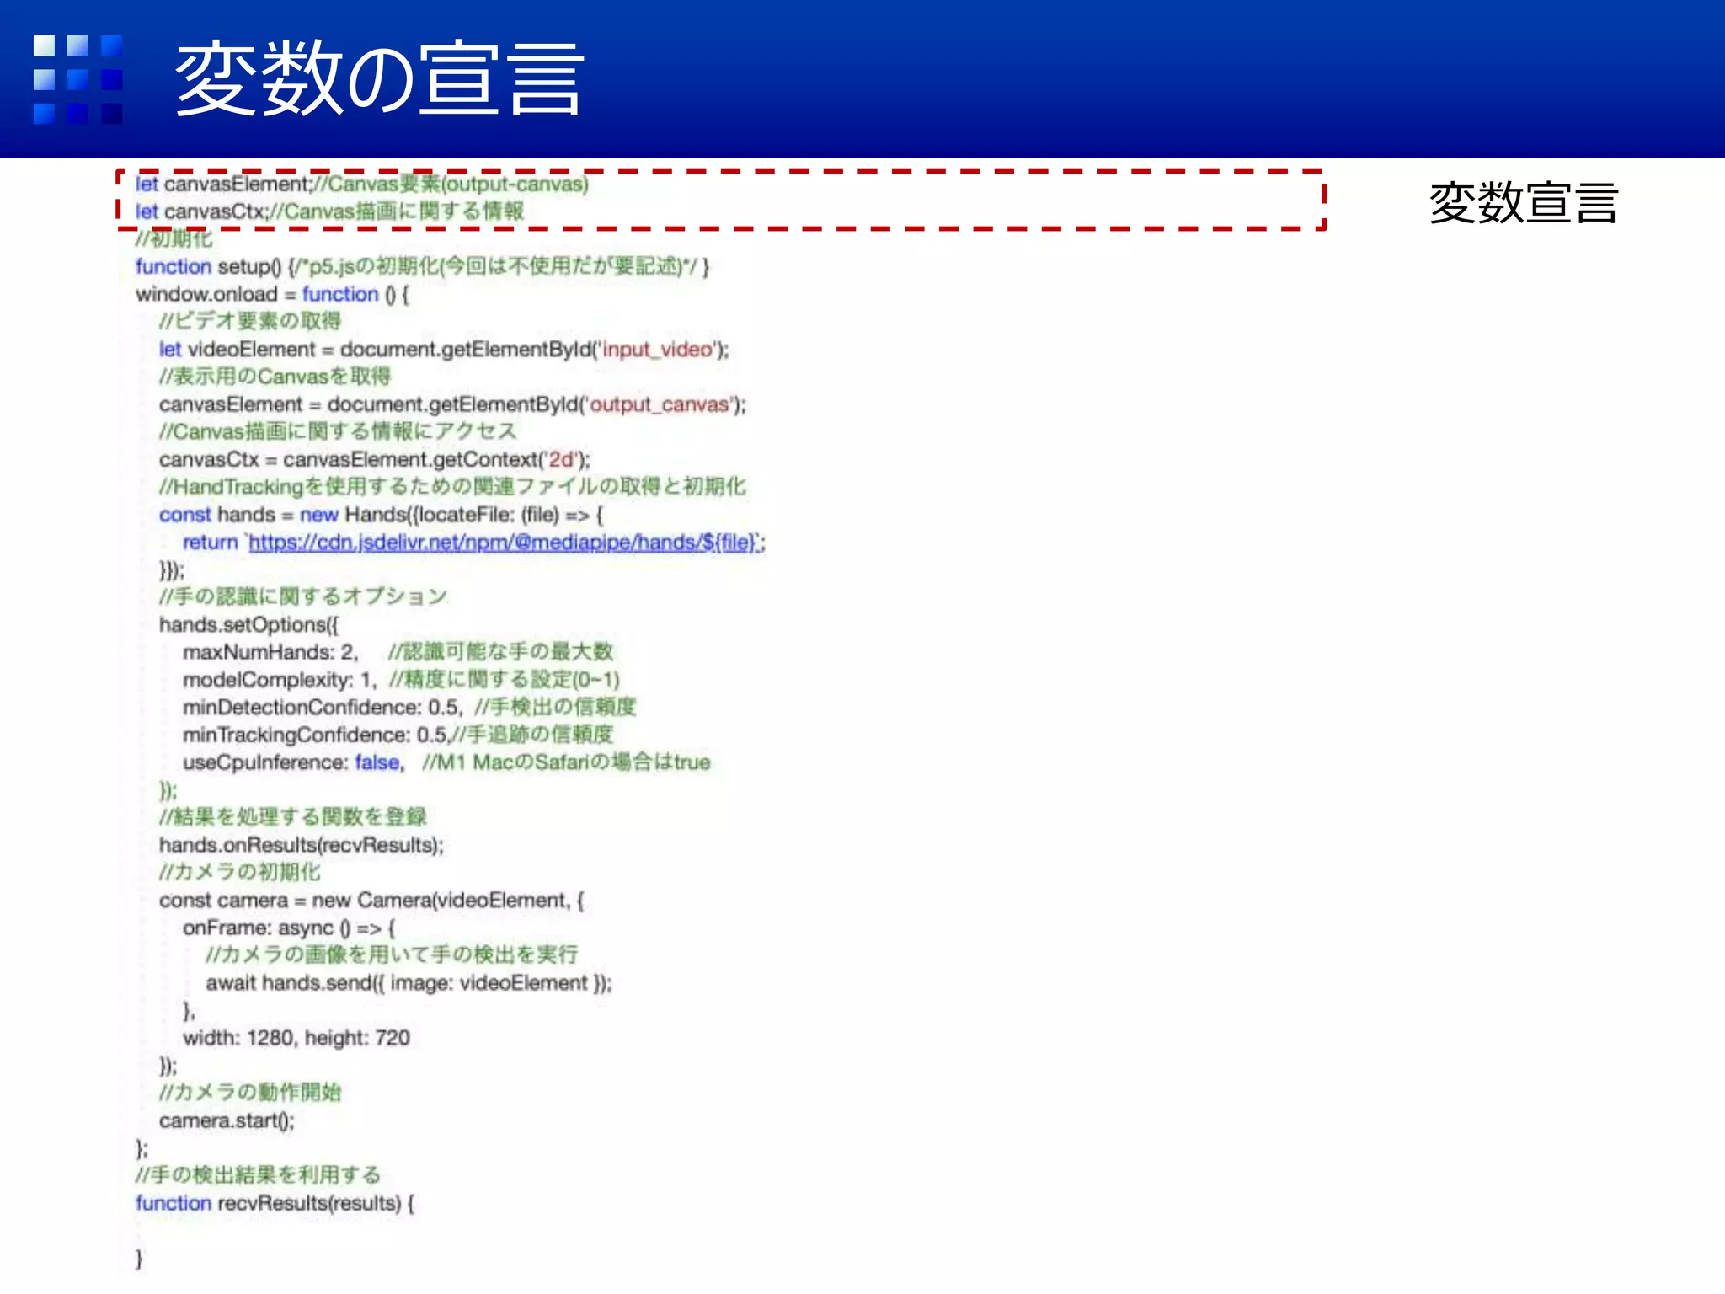Select the 'let videoElement' assignment line

[x=444, y=350]
